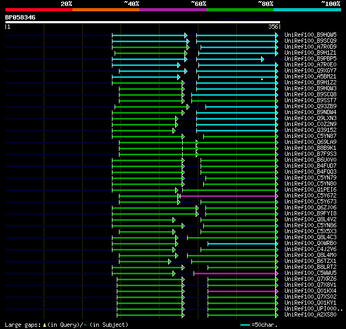346x329 pixels.
Task: Pick the truncated UniRef100_UPI000.. hit label
Action: point(314,309)
